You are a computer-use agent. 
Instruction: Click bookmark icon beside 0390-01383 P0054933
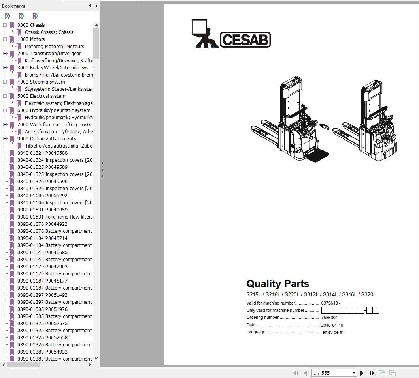coord(12,352)
